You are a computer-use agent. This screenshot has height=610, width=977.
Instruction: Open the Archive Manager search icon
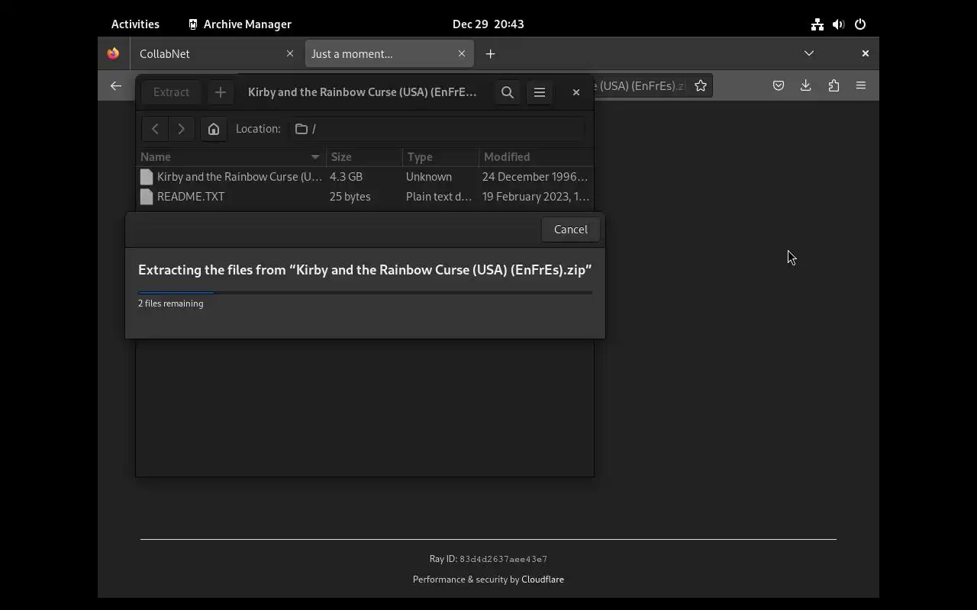click(508, 92)
